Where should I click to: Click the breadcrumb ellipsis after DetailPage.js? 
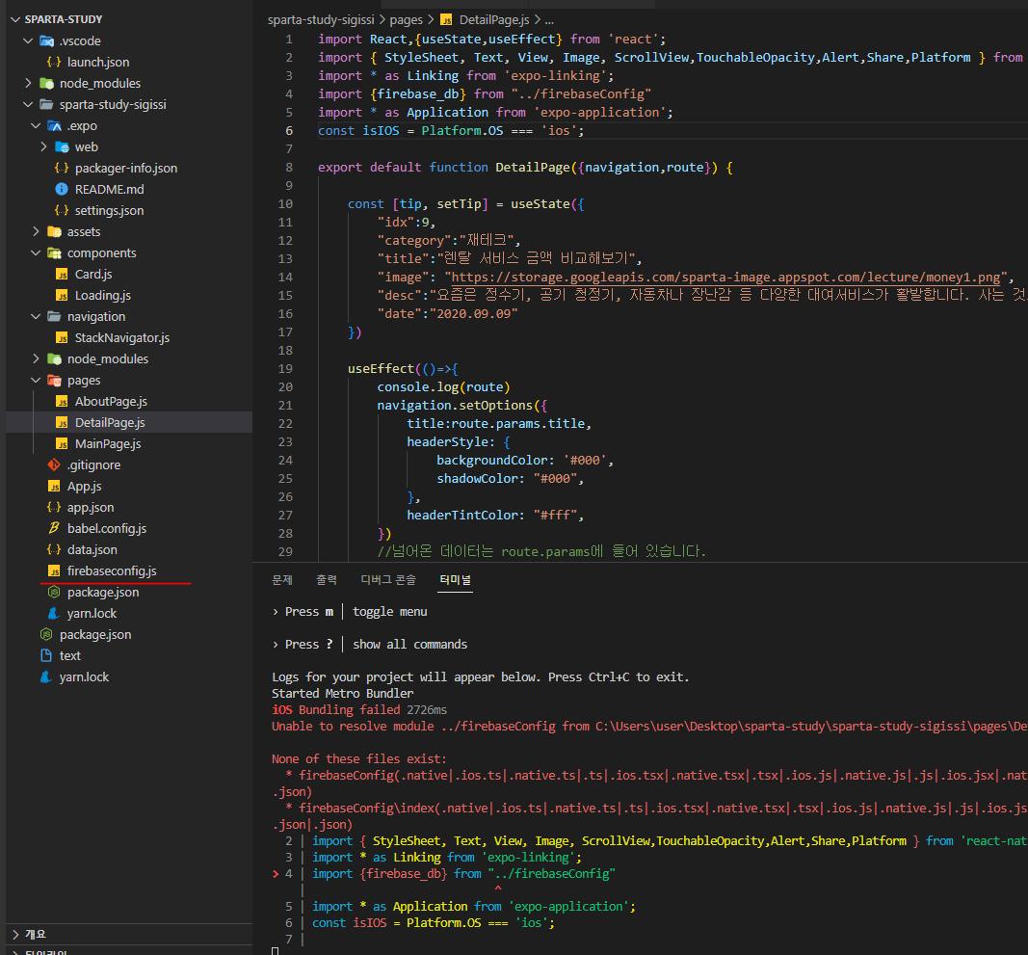point(549,20)
